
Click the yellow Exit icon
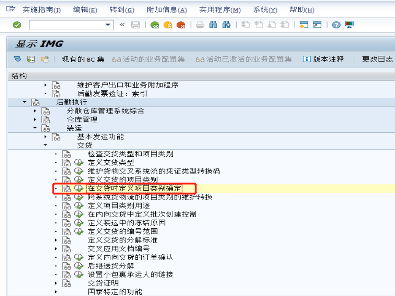coord(168,25)
